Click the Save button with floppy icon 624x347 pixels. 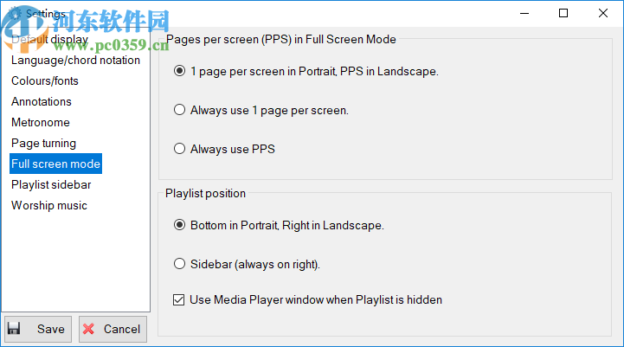pyautogui.click(x=36, y=329)
